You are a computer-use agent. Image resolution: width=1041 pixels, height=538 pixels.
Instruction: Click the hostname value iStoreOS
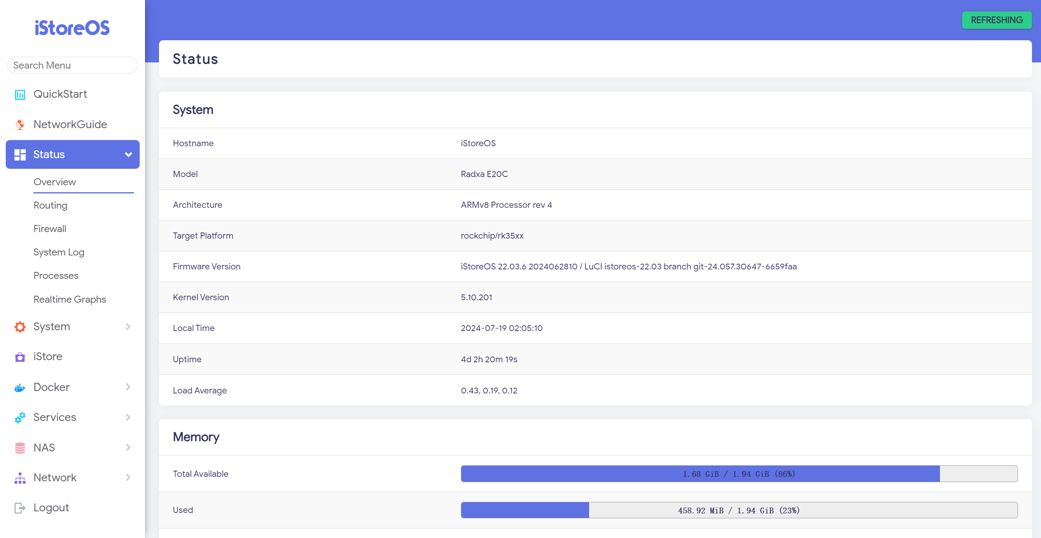478,143
